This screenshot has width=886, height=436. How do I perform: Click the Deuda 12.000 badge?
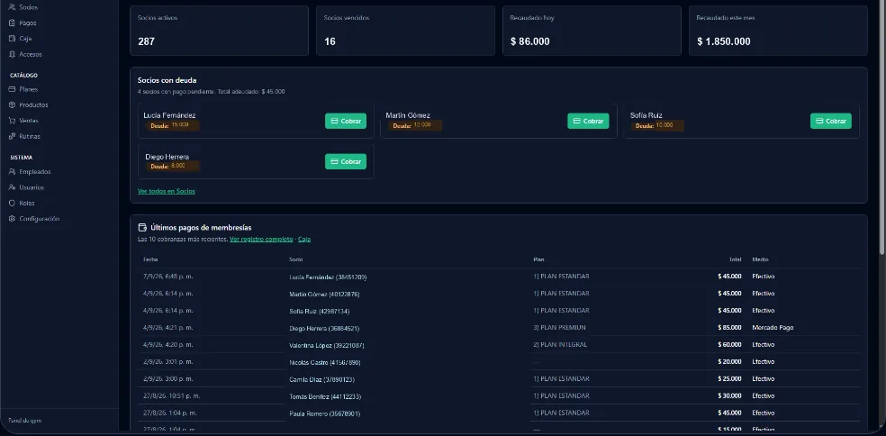click(x=415, y=125)
